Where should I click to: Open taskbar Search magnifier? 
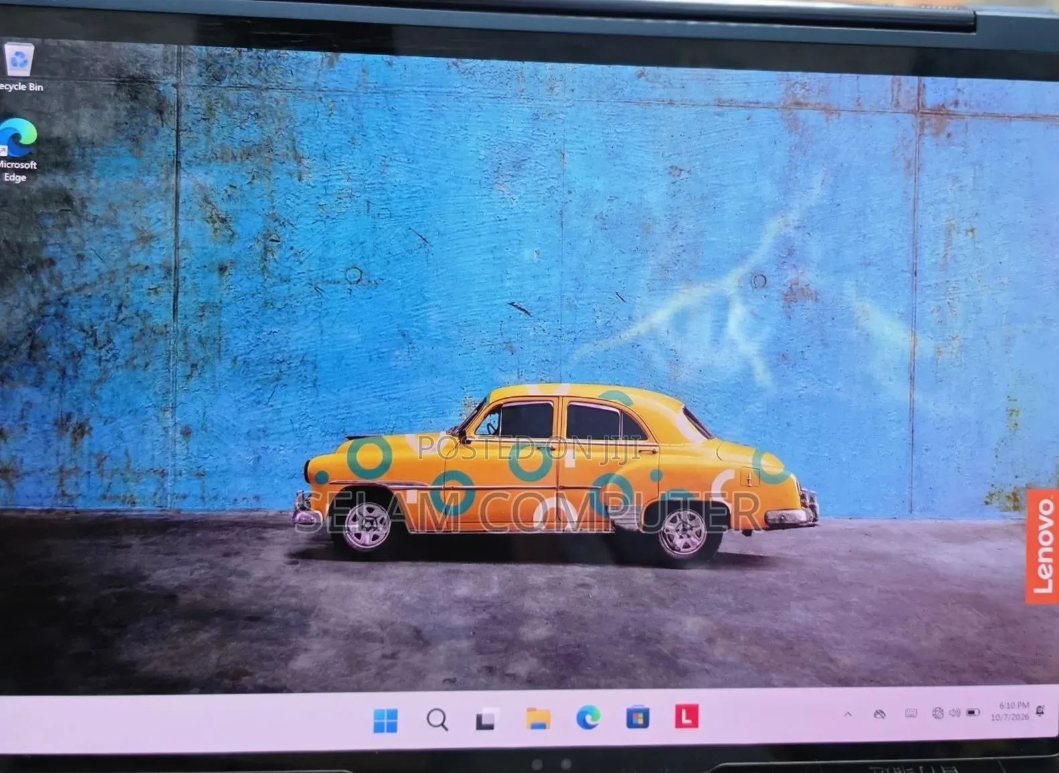pyautogui.click(x=437, y=719)
